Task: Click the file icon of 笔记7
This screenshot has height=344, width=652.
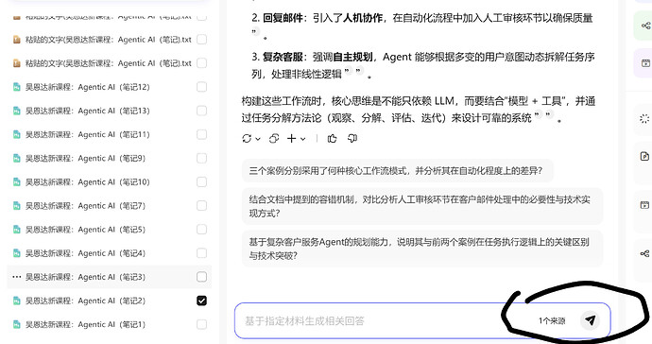Action: coord(17,205)
